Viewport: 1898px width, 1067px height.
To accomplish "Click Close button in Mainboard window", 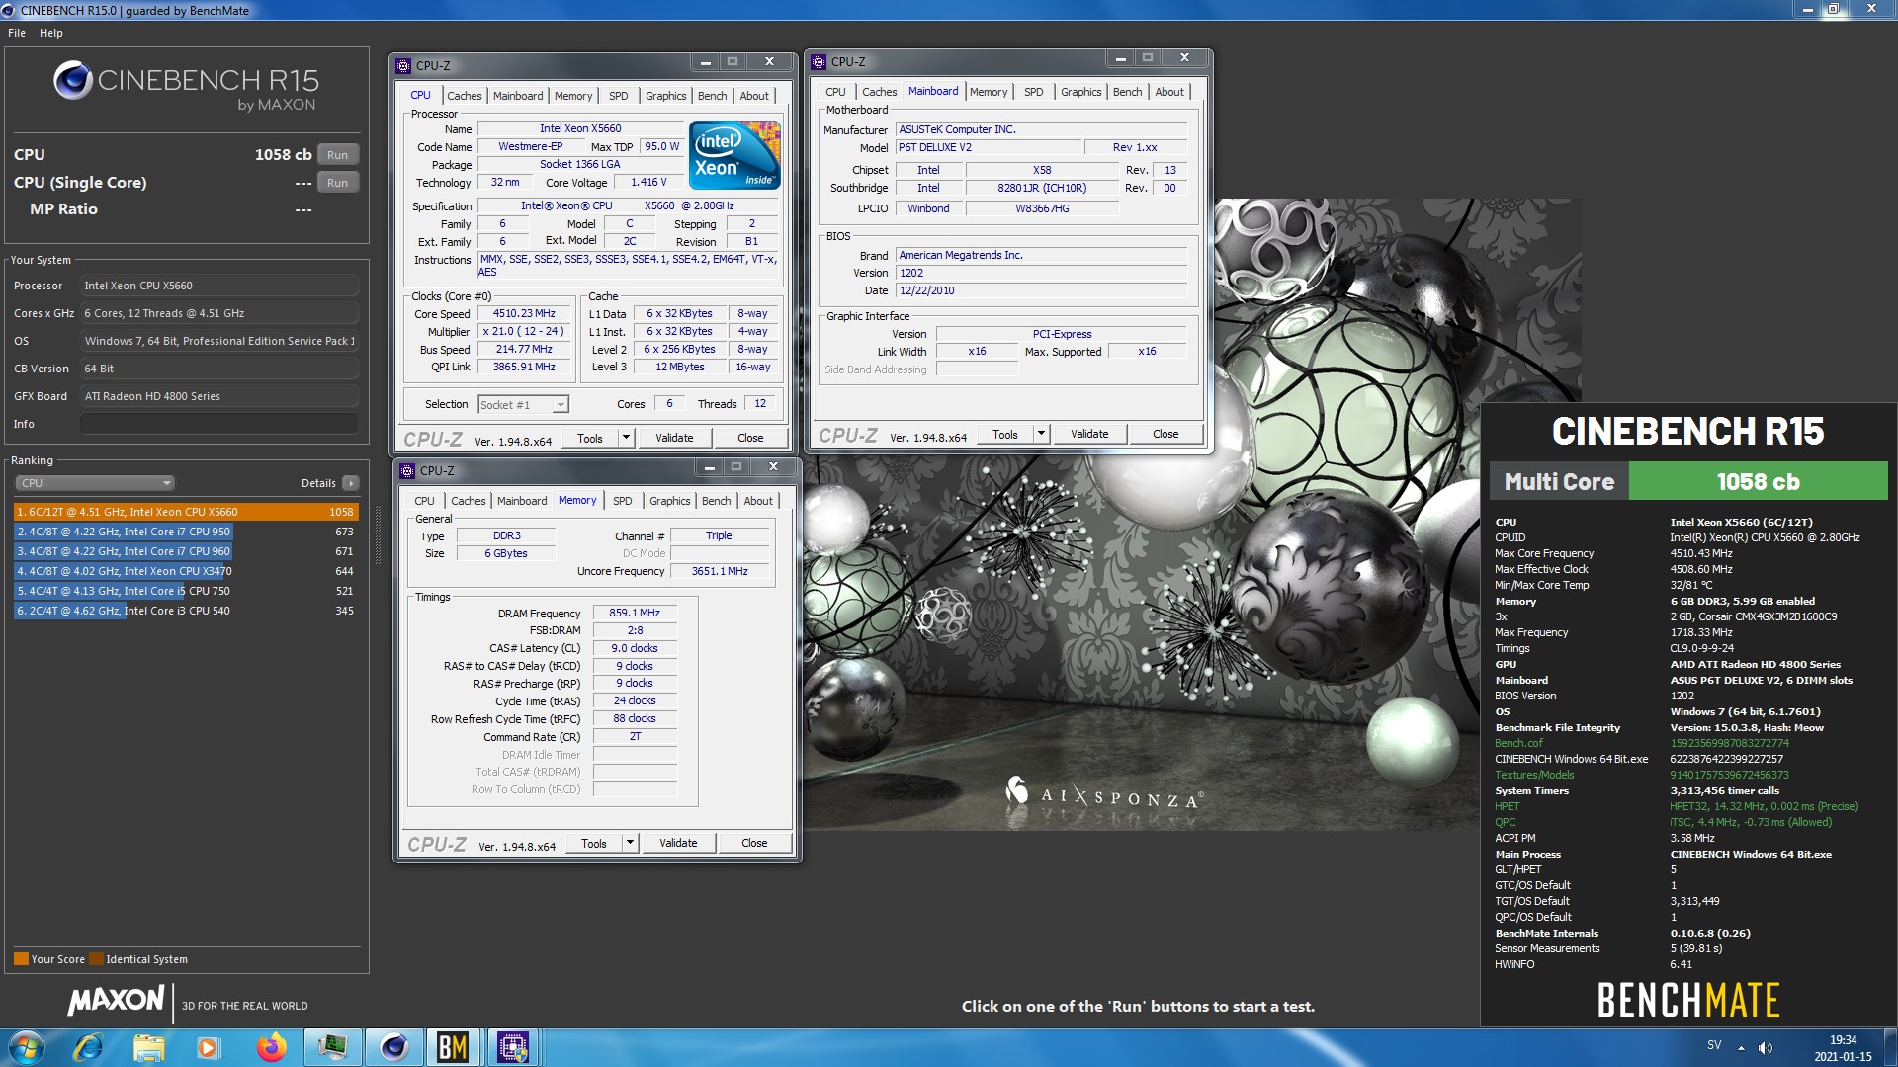I will click(1165, 434).
